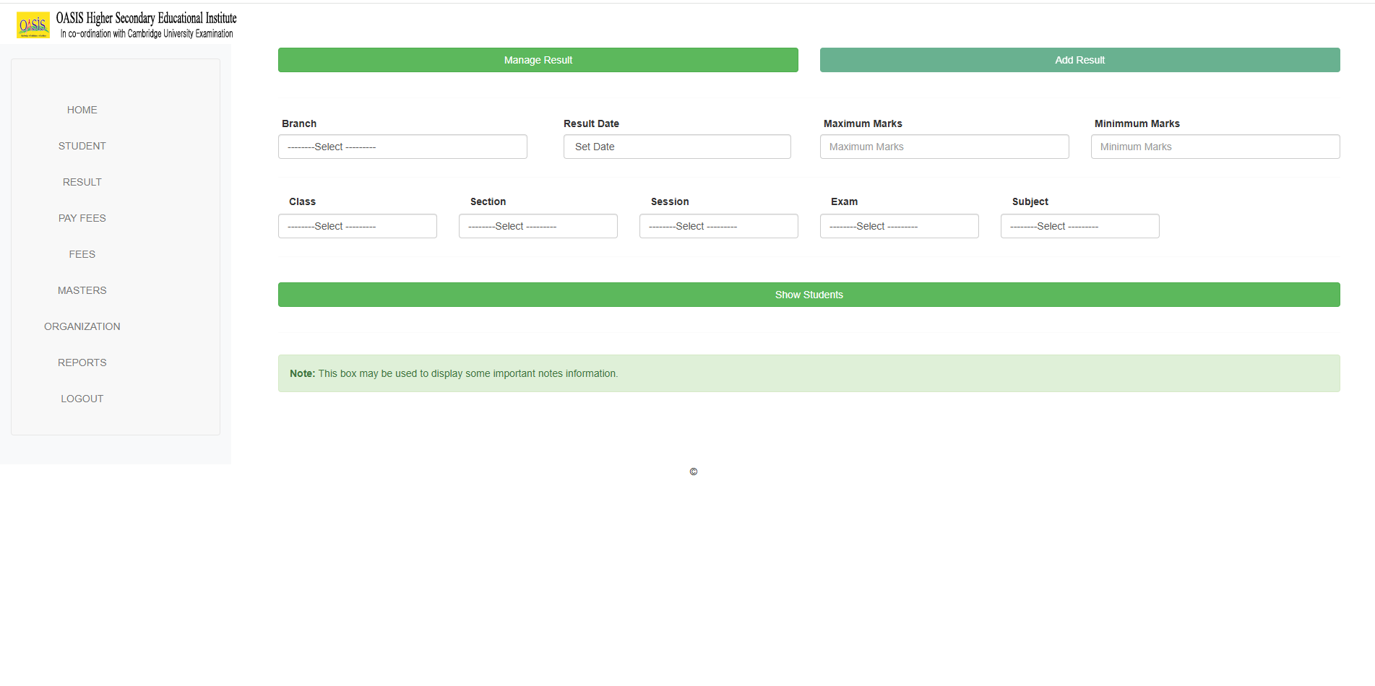The width and height of the screenshot is (1375, 686).
Task: Switch to the Manage Result tab
Action: (x=538, y=60)
